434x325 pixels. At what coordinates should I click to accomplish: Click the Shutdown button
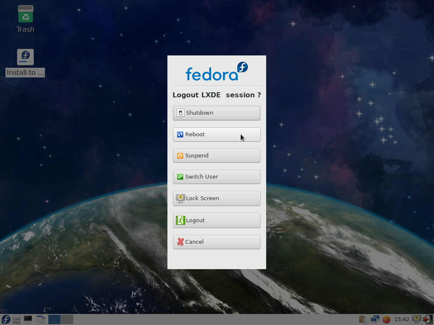pos(217,113)
